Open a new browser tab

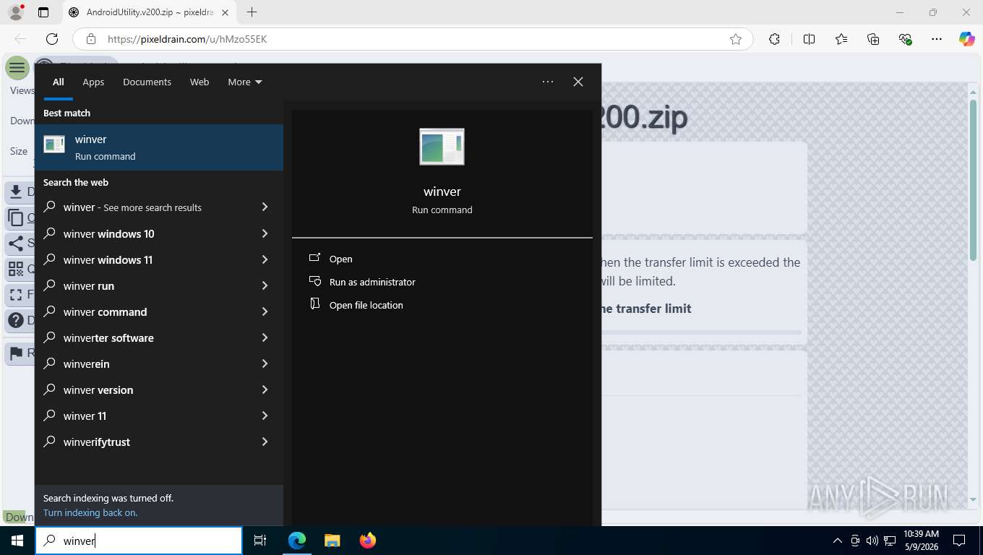tap(252, 12)
